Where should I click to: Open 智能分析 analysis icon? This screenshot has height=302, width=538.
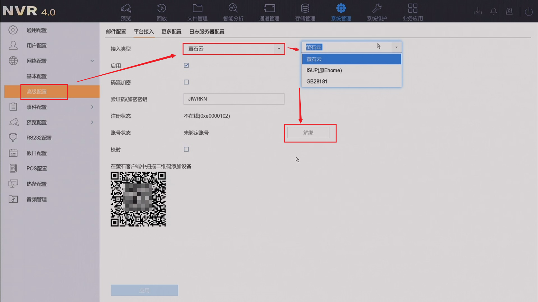233,8
